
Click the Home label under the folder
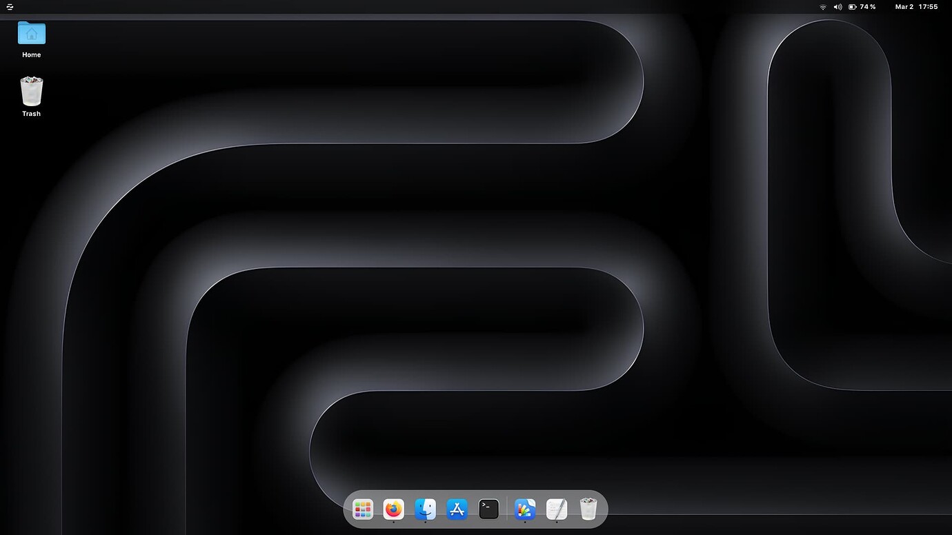point(31,54)
